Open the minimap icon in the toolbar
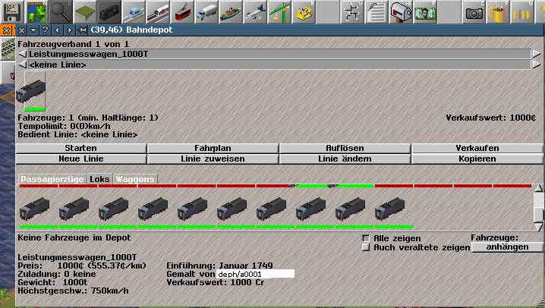 tap(37, 11)
